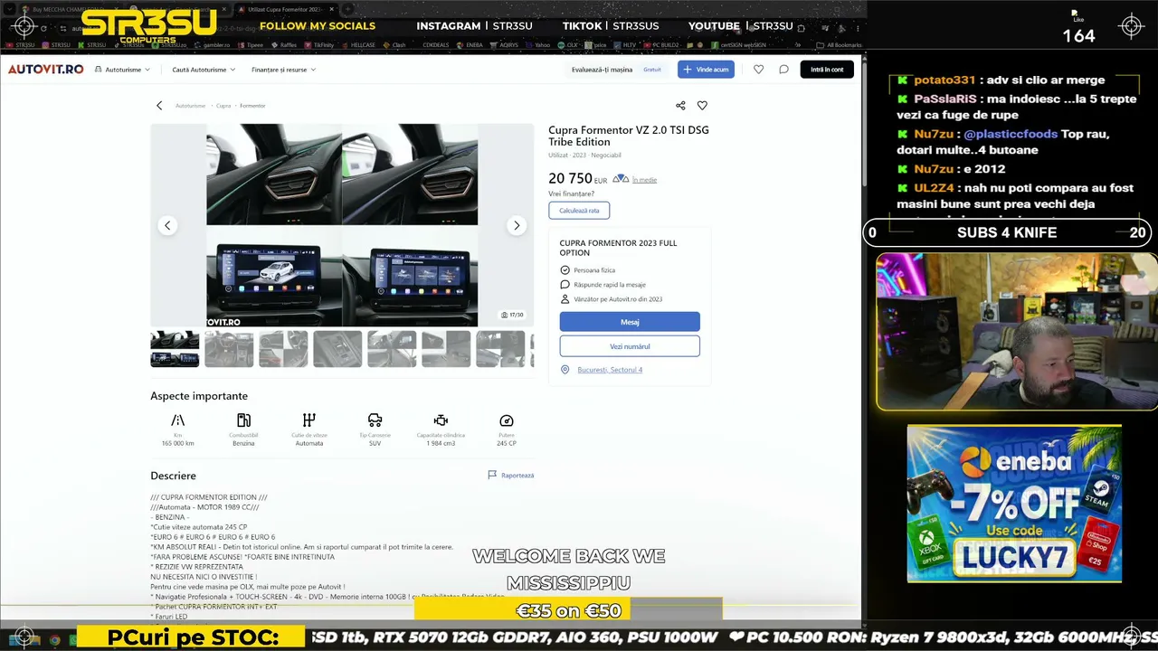Select the second gallery thumbnail
1158x651 pixels.
[229, 349]
